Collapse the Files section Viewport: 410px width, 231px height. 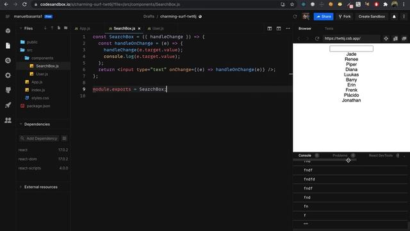click(x=21, y=28)
